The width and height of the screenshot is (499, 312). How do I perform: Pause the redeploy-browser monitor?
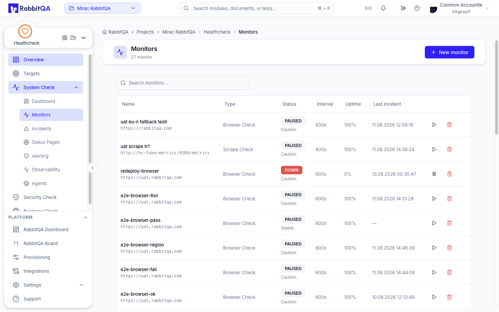434,174
